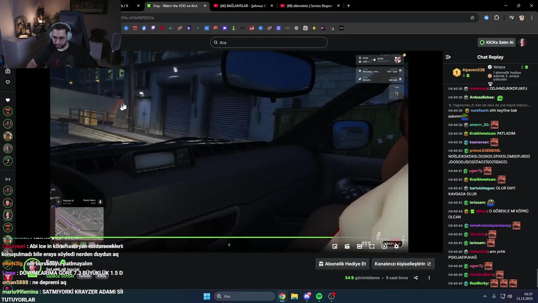Expand the leaderboard handle under tktasx
538x303 pixels.
pyautogui.click(x=490, y=84)
